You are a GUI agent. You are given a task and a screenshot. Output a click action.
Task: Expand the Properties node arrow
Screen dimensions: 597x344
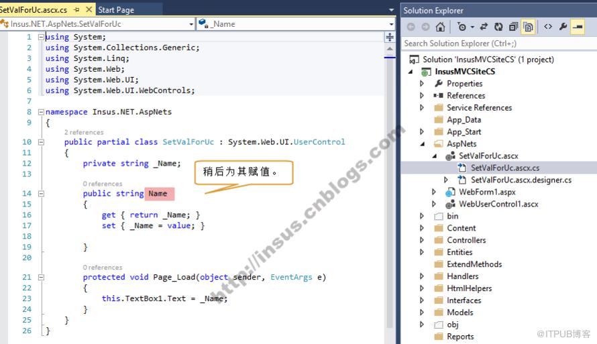[x=421, y=83]
